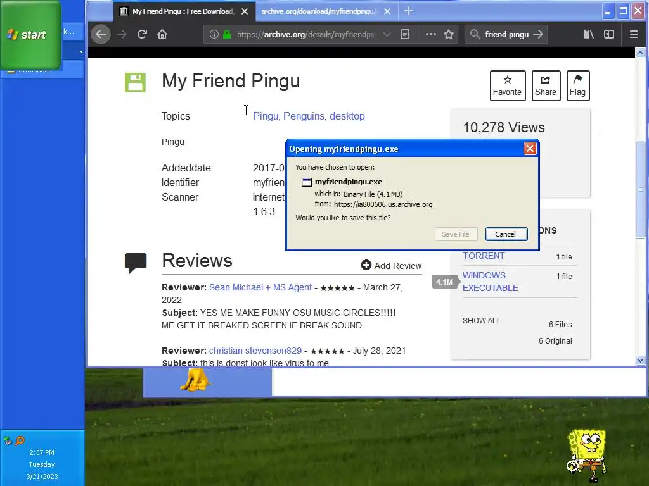Favorite this archive item
The height and width of the screenshot is (486, 649).
[508, 85]
